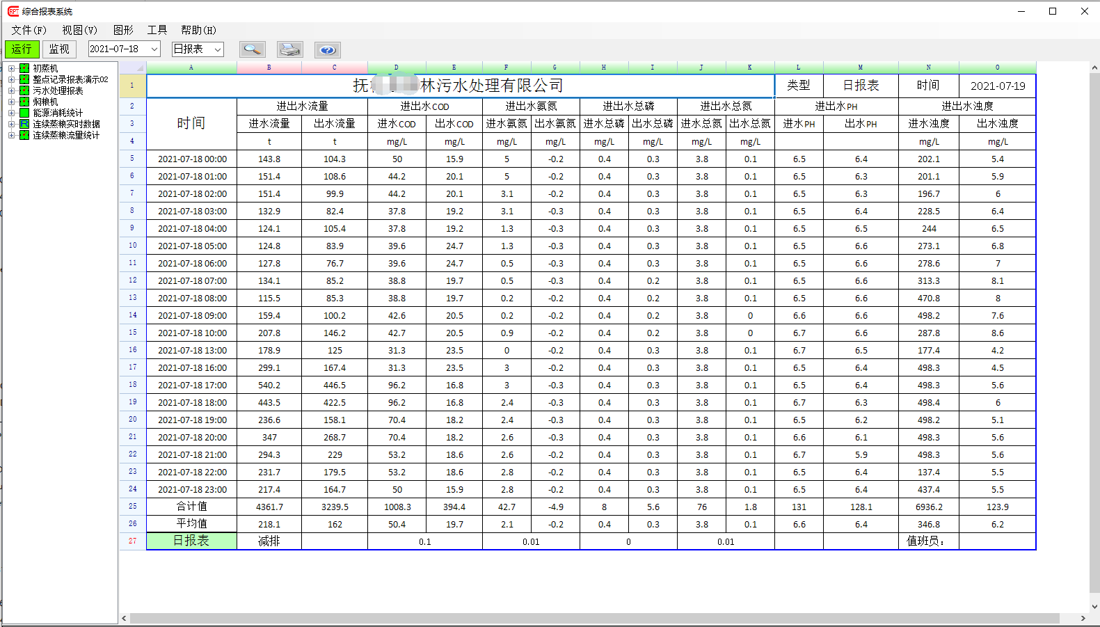1100x627 pixels.
Task: Open the date dropdown showing 2021-07-18
Action: point(154,49)
